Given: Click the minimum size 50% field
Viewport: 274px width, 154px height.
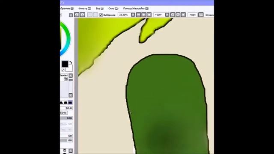Looking at the screenshot, I should (64, 113).
